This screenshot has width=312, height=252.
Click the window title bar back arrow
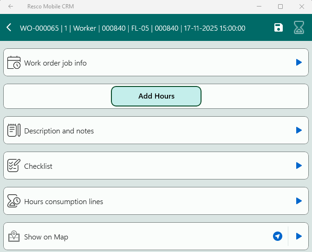coord(11,7)
